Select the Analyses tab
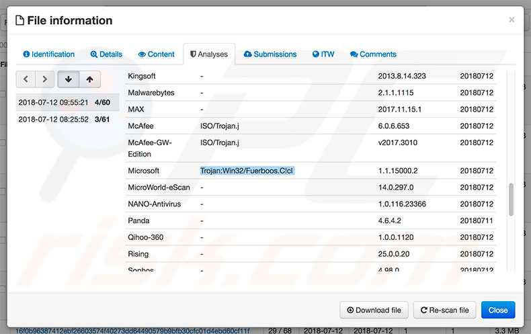The image size is (531, 334). (x=208, y=54)
